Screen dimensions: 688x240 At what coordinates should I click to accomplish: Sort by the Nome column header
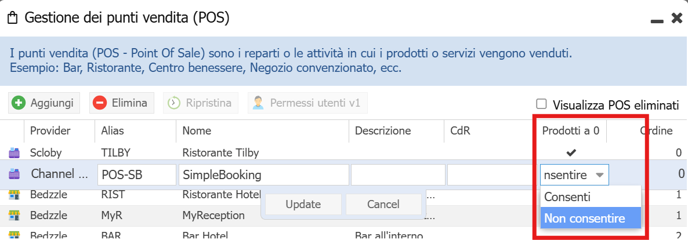tap(197, 131)
